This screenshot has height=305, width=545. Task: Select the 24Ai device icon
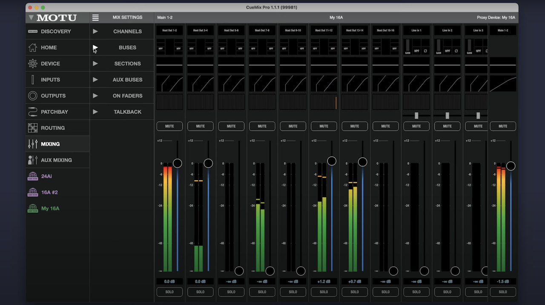click(33, 176)
